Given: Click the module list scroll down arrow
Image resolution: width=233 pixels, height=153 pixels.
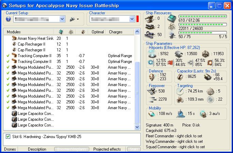Looking at the screenshot, I should pyautogui.click(x=137, y=127).
